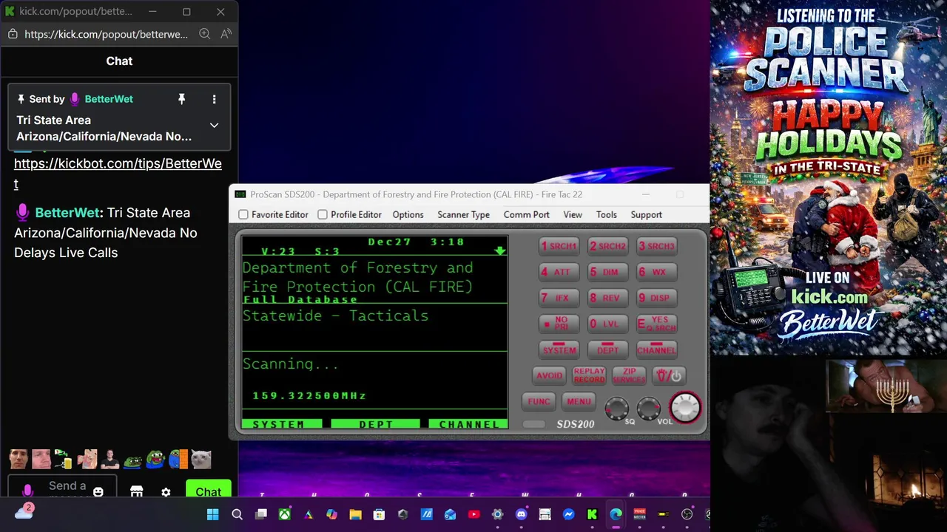
Task: Tap the 1 SRCH1 keypad button
Action: click(559, 246)
